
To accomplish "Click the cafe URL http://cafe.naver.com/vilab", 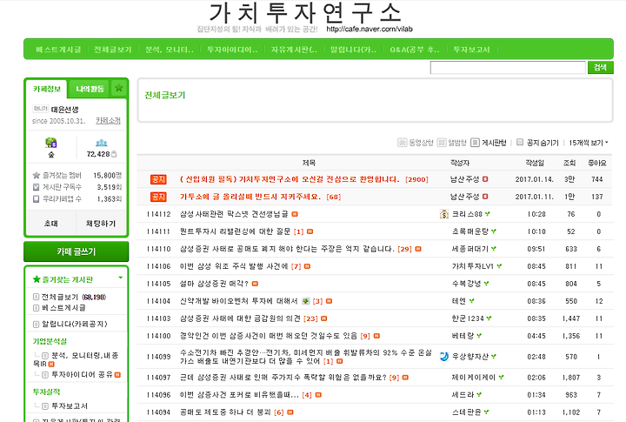I will click(370, 30).
